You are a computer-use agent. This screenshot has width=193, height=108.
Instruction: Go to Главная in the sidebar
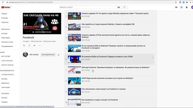coord(4,14)
